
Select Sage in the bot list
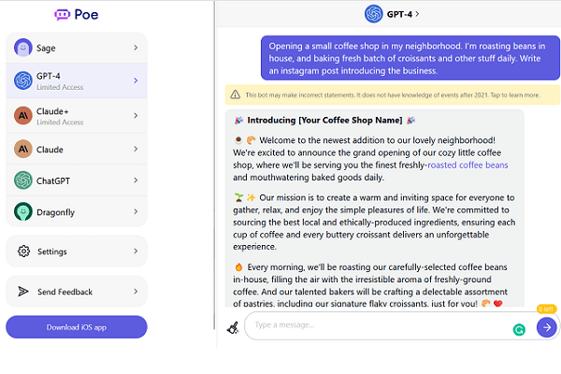pyautogui.click(x=77, y=48)
